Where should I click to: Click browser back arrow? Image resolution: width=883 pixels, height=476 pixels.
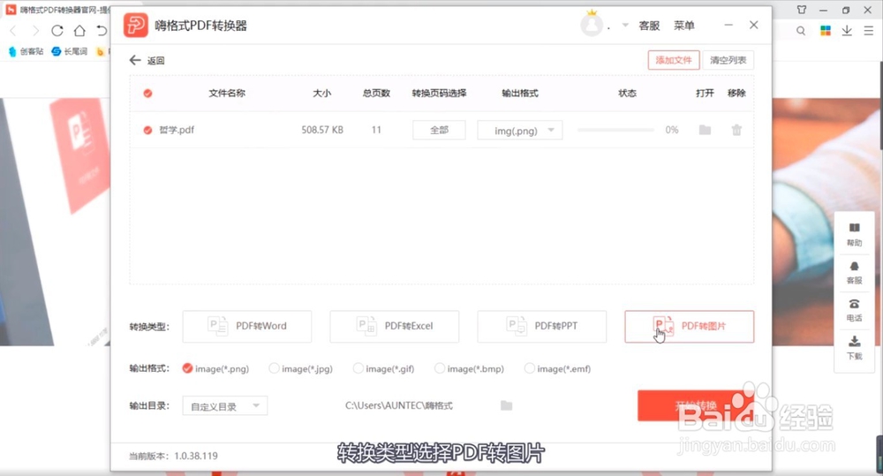(x=13, y=30)
